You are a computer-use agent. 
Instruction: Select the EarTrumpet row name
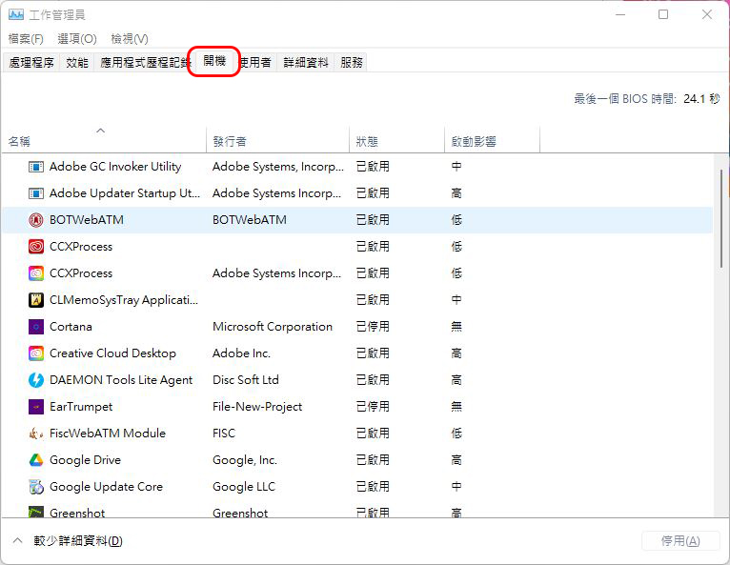point(81,407)
